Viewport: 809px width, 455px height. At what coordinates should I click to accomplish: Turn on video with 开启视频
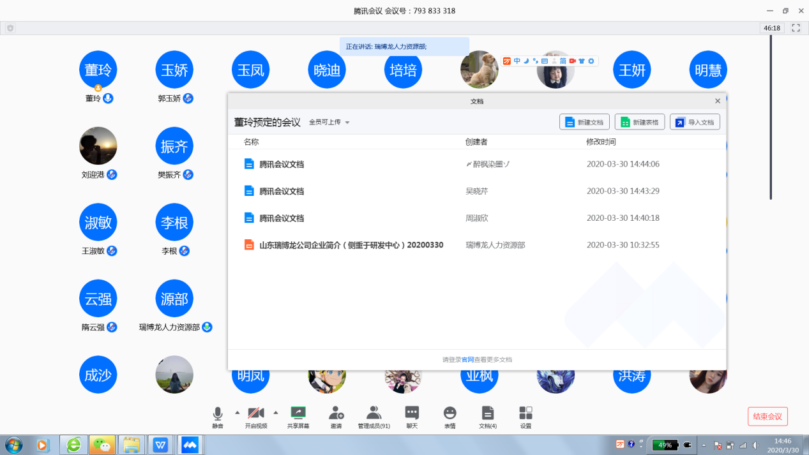(x=256, y=417)
